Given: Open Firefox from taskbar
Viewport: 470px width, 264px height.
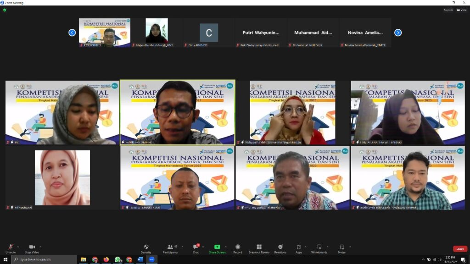Looking at the screenshot, I should (x=106, y=259).
